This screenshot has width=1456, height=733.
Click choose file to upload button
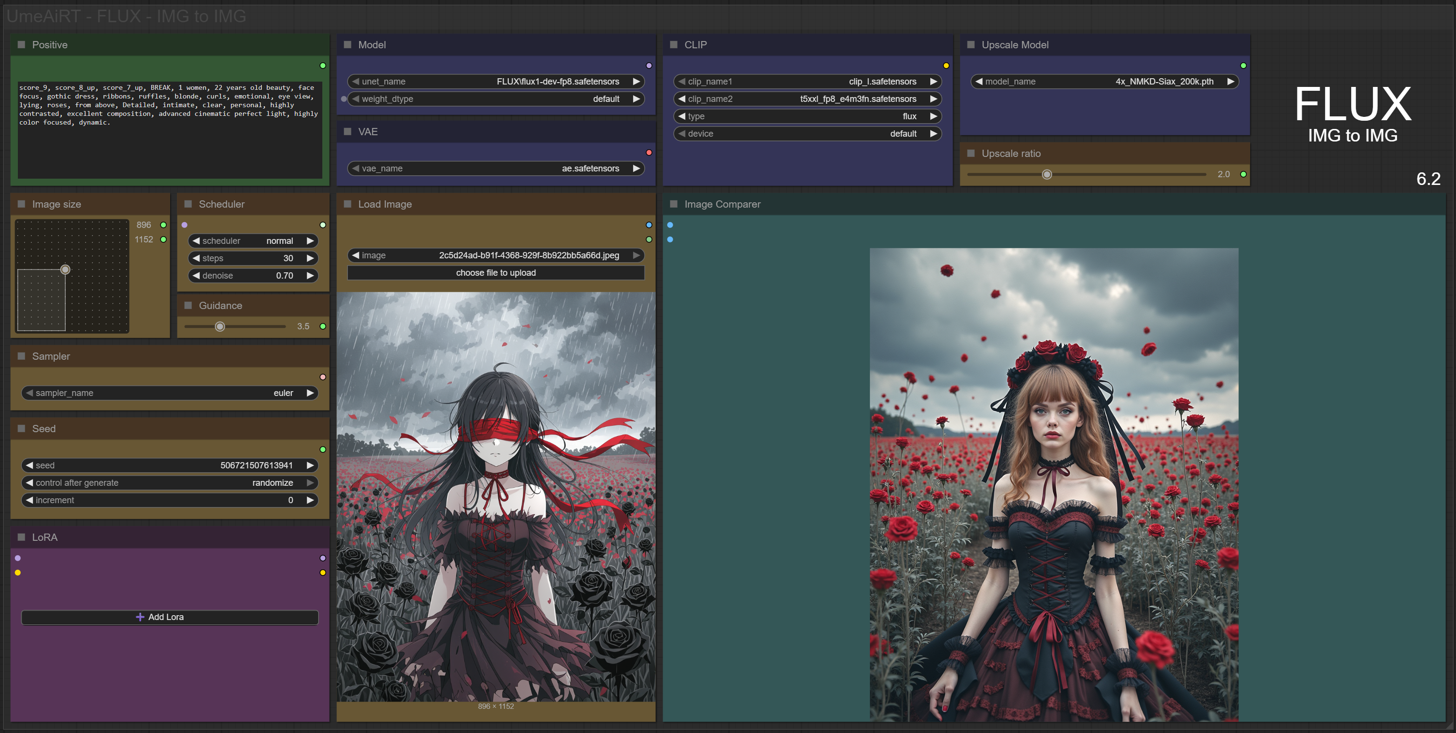point(495,273)
